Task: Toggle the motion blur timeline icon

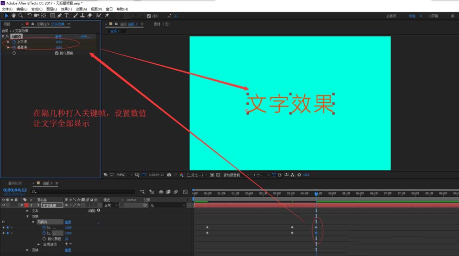Action: (176, 192)
